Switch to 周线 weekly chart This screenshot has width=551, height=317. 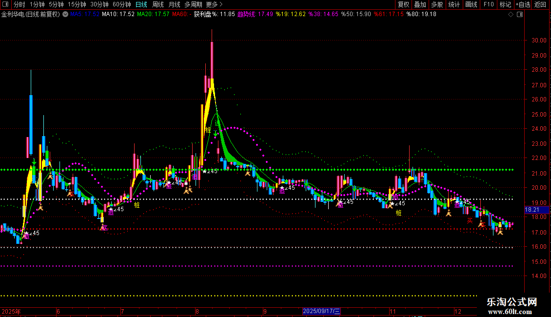(158, 4)
